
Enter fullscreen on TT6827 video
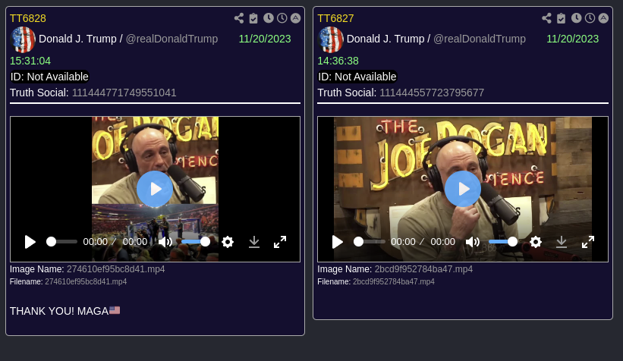point(588,242)
